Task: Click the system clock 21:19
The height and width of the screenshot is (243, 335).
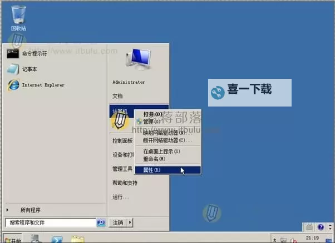Action: point(312,237)
